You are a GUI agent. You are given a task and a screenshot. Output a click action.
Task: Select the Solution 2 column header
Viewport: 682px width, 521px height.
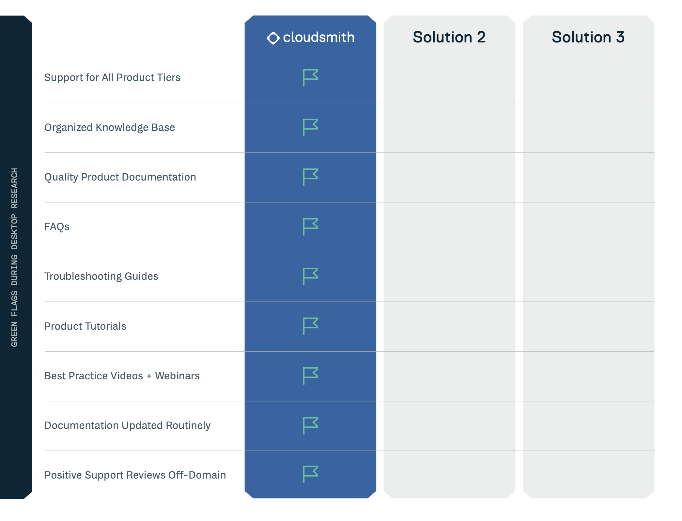coord(449,37)
